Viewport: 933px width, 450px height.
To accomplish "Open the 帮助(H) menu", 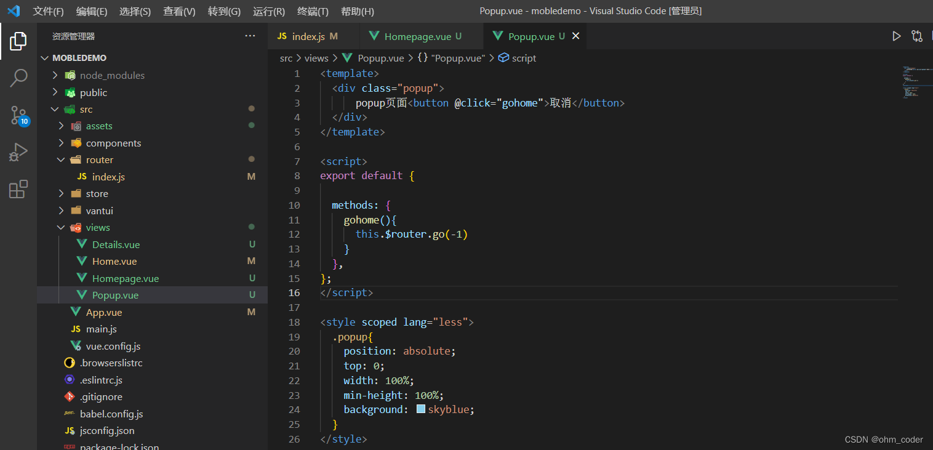I will [x=357, y=11].
